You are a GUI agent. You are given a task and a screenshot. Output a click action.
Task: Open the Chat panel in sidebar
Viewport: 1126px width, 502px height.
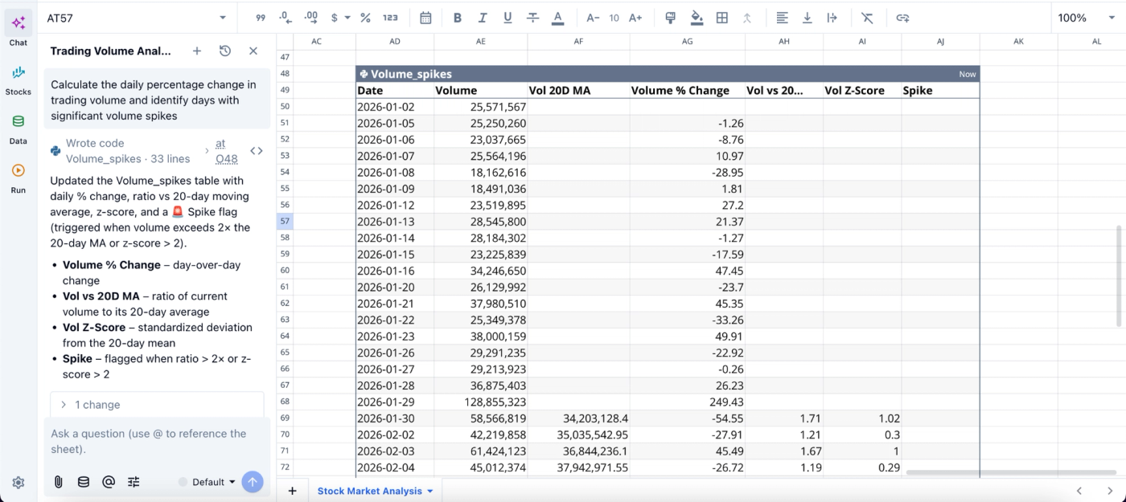tap(18, 29)
